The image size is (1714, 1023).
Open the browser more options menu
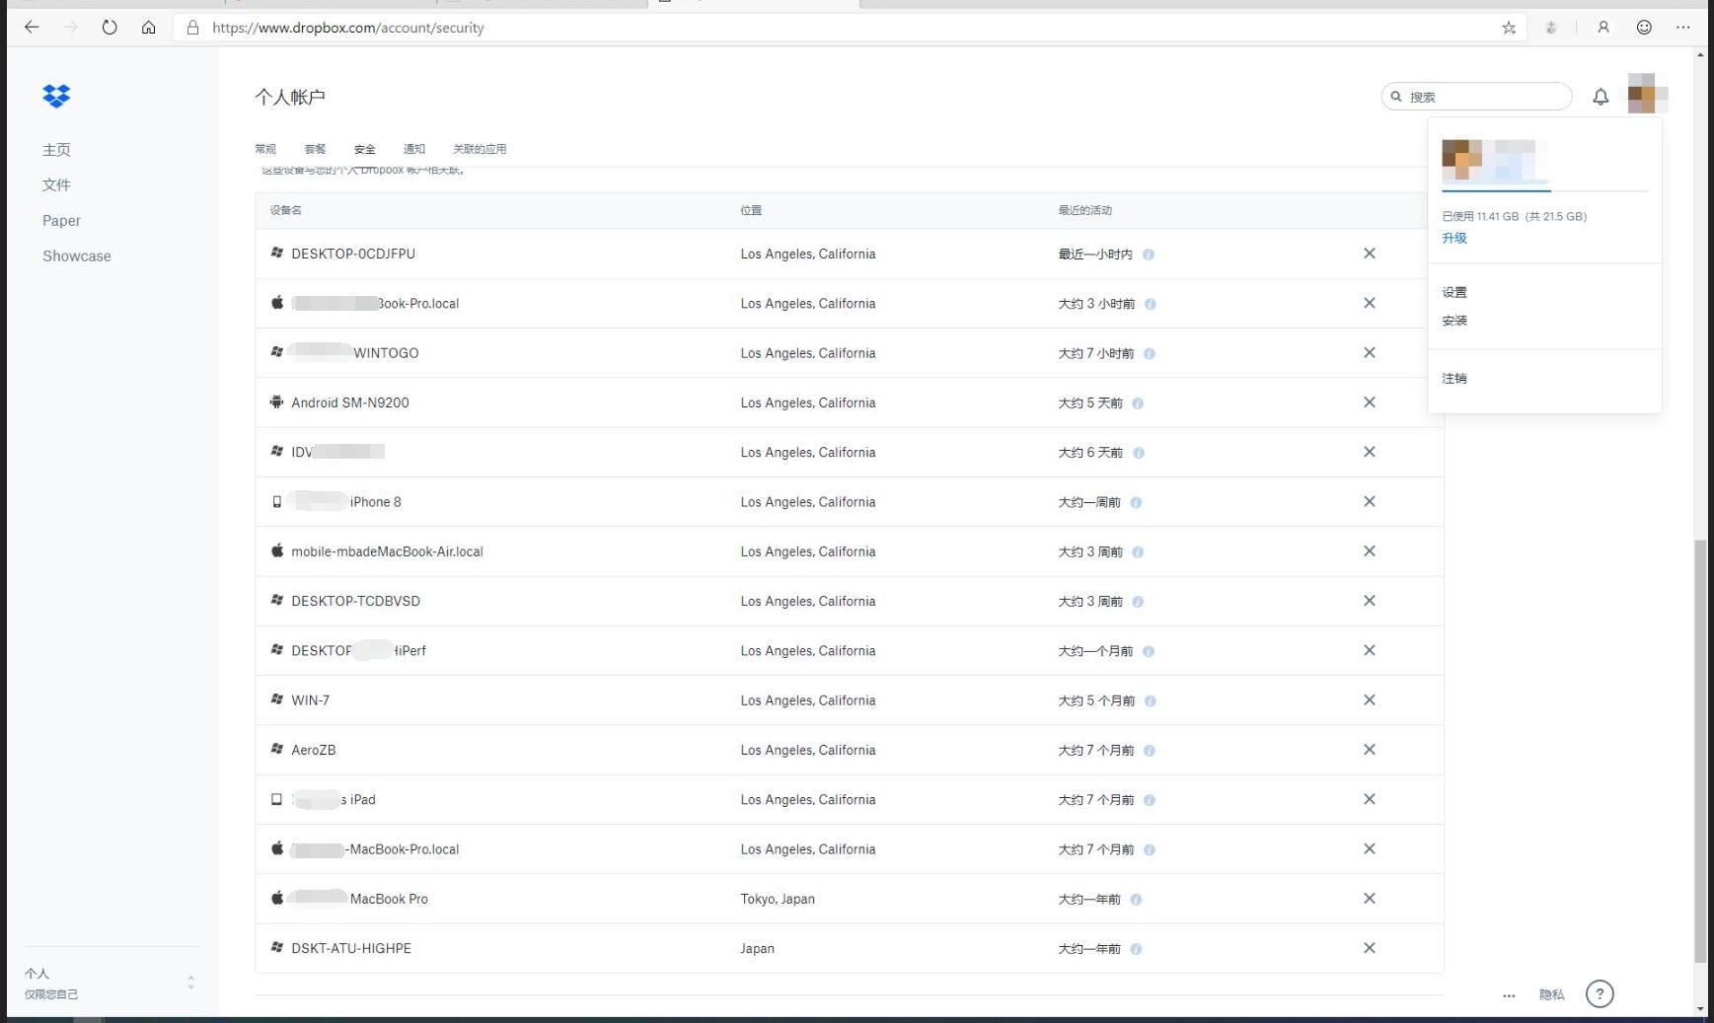[x=1682, y=28]
